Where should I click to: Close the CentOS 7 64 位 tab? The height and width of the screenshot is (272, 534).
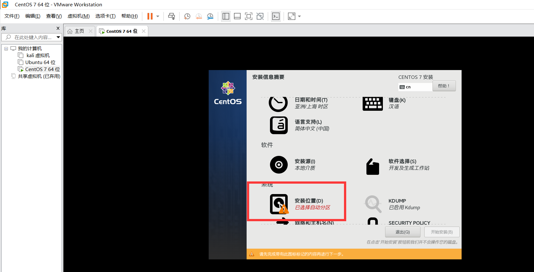[x=144, y=31]
